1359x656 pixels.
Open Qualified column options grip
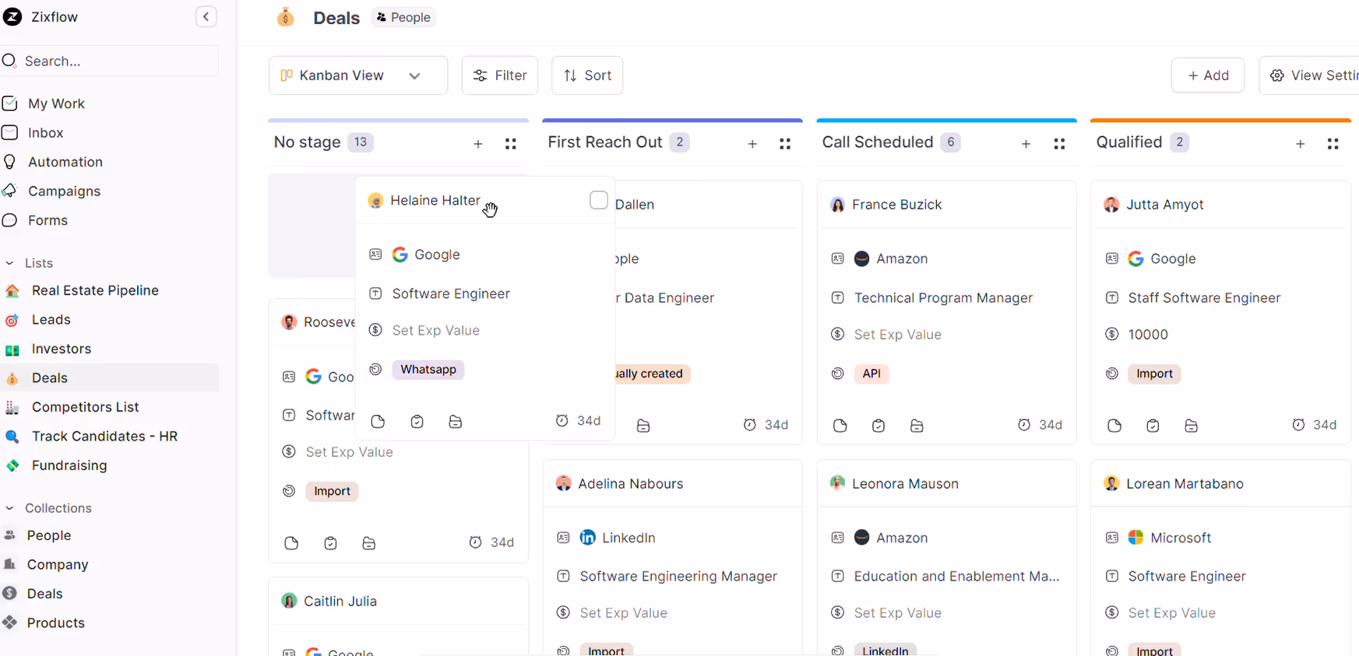coord(1333,144)
